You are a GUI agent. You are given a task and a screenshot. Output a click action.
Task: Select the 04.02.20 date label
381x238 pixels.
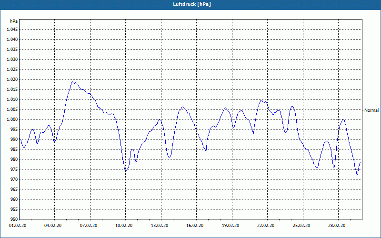53,226
